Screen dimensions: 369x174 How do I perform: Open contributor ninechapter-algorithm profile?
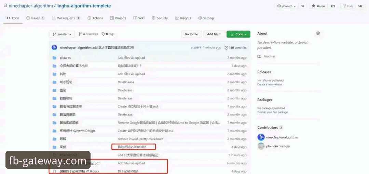coord(282,137)
